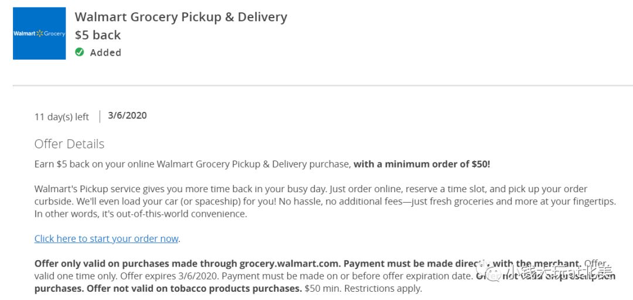Click the 3/6/2020 expiration date
The image size is (633, 300).
pyautogui.click(x=127, y=115)
